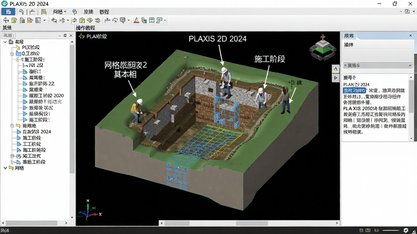Click the yellow folder export icon in the toolbar
The height and width of the screenshot is (234, 417).
30,20
